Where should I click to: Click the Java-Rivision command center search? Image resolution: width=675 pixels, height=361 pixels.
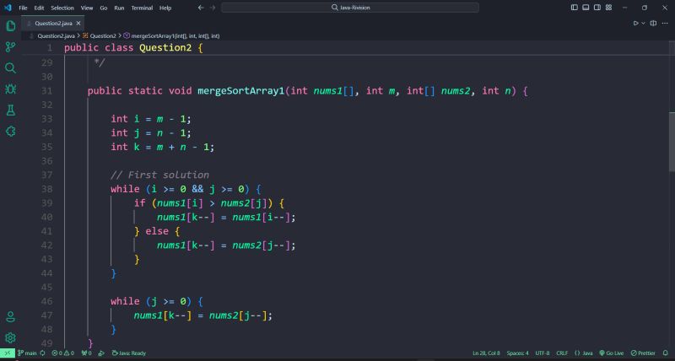[350, 8]
